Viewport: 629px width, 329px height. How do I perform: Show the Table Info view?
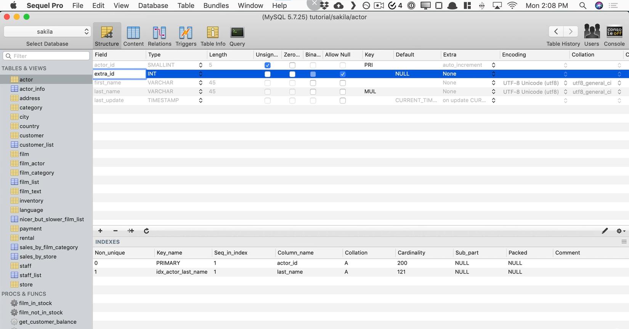click(x=213, y=36)
